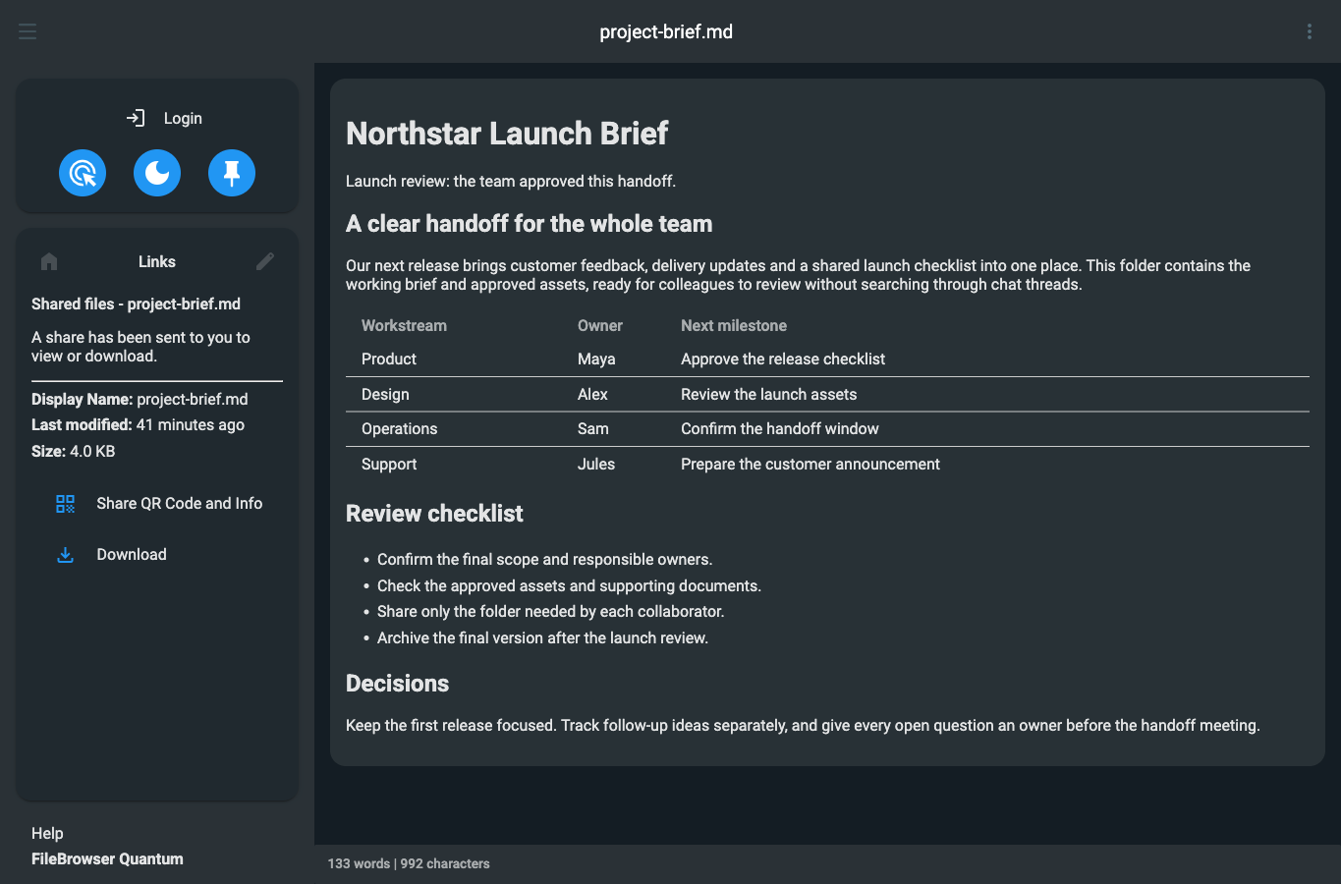Viewport: 1341px width, 884px height.
Task: Toggle the sticky sidebar pin button
Action: (x=232, y=173)
